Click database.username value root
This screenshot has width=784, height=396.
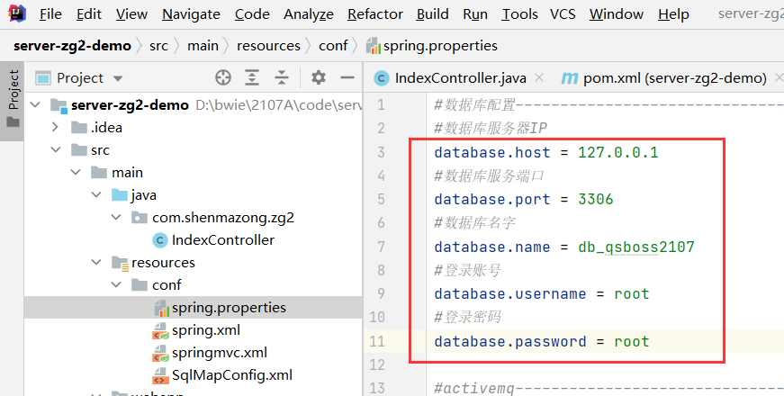coord(632,293)
